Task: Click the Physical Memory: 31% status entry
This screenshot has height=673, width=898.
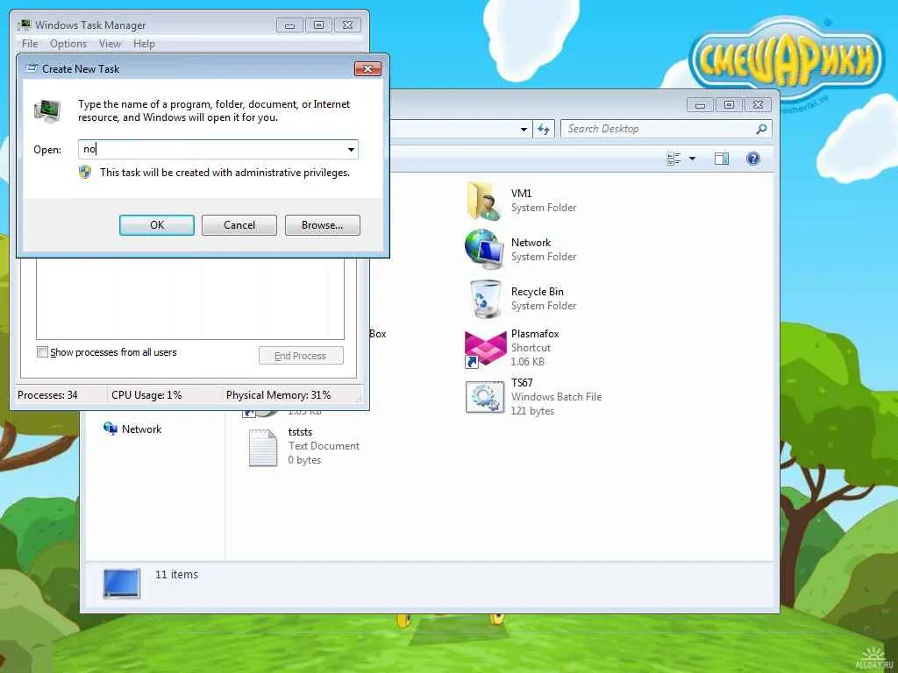Action: coord(278,395)
